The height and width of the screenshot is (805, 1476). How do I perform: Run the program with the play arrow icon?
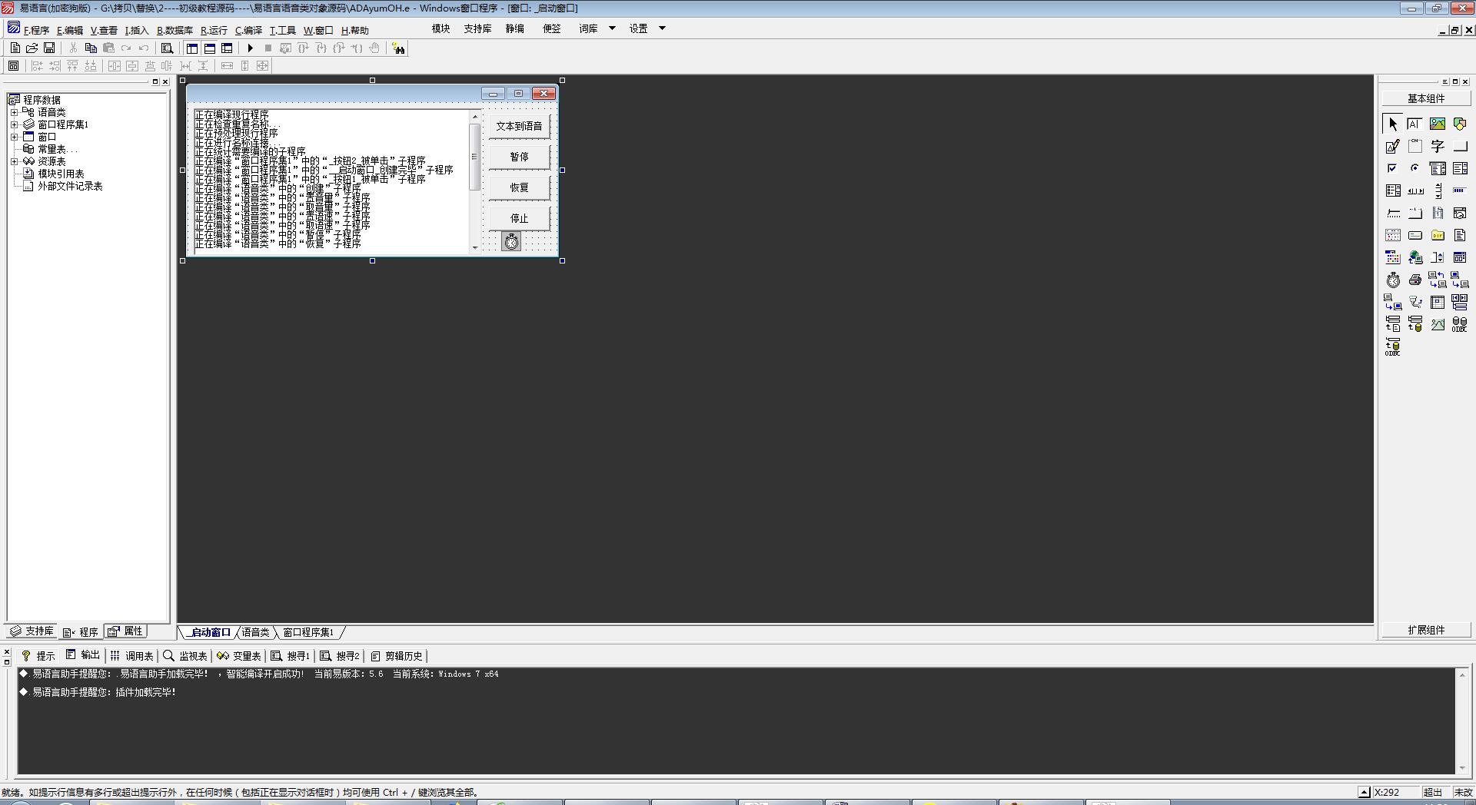click(250, 48)
